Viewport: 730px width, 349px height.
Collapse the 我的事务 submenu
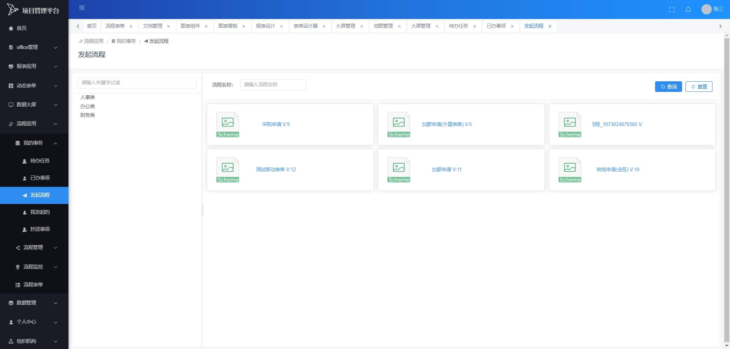click(34, 143)
